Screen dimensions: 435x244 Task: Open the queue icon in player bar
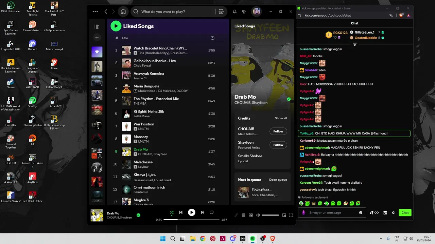[243, 215]
